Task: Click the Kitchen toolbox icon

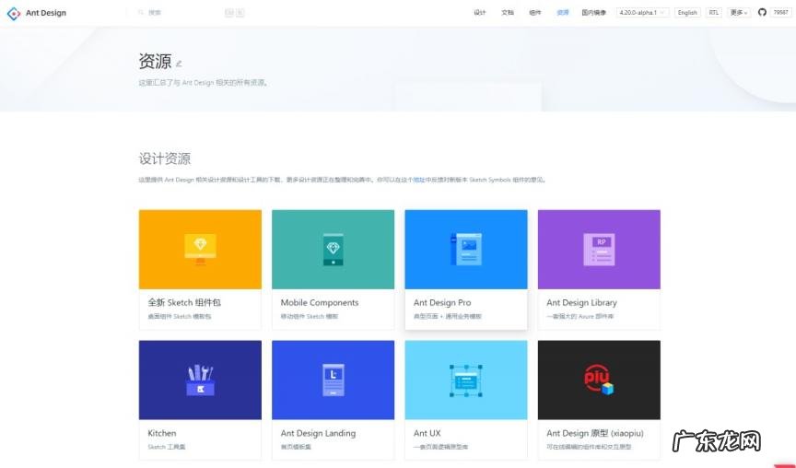Action: [200, 380]
